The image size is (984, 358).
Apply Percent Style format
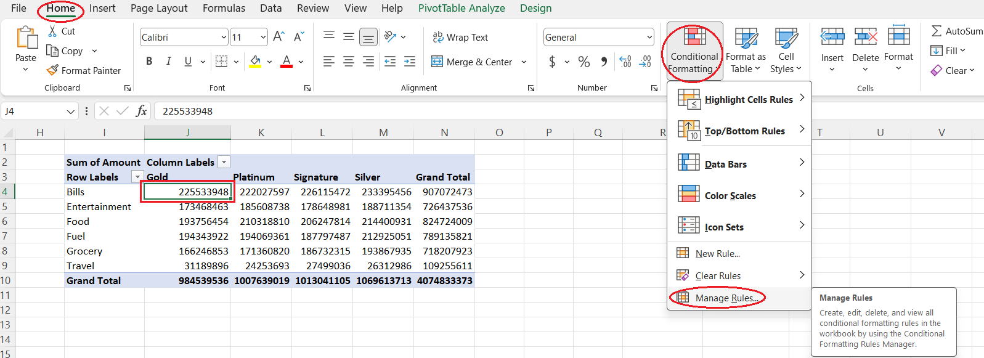584,62
